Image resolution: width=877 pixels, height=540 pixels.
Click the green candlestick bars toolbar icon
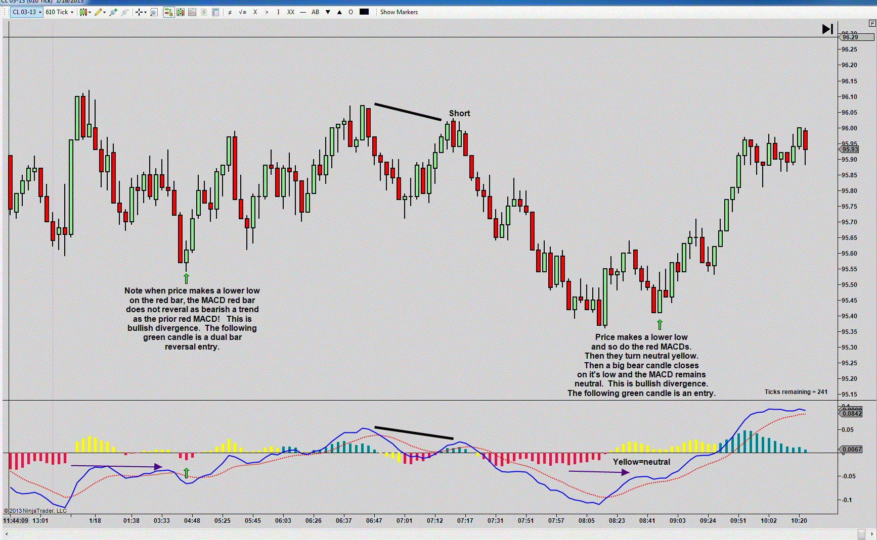pyautogui.click(x=180, y=12)
